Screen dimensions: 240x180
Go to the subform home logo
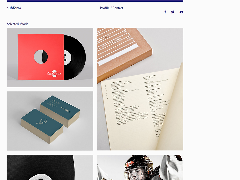click(14, 8)
